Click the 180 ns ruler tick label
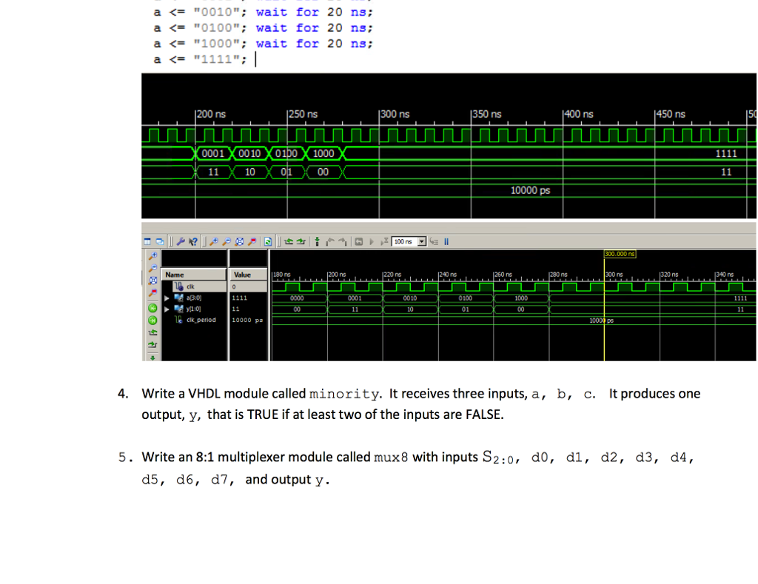 282,275
